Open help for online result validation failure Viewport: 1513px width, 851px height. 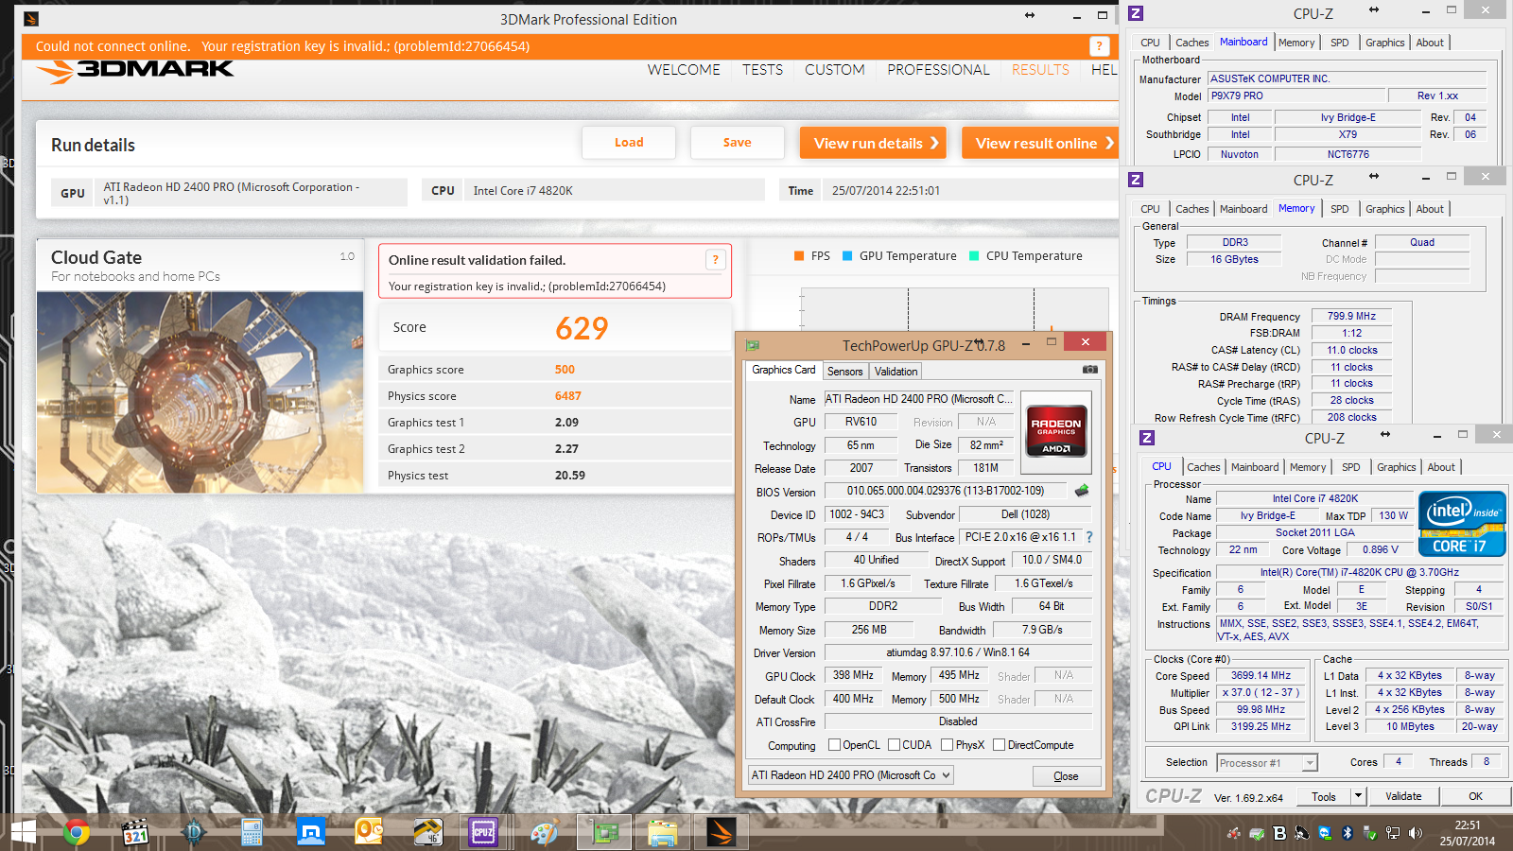pos(716,260)
